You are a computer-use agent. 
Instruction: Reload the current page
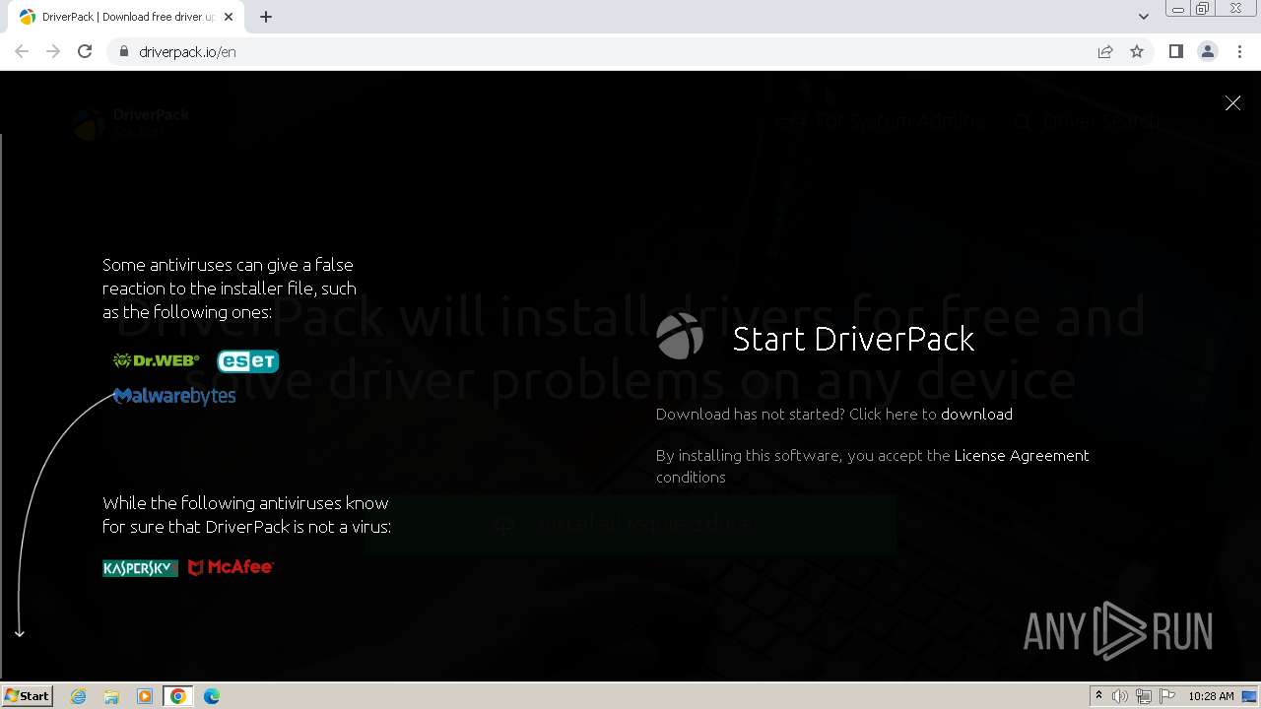pos(85,51)
